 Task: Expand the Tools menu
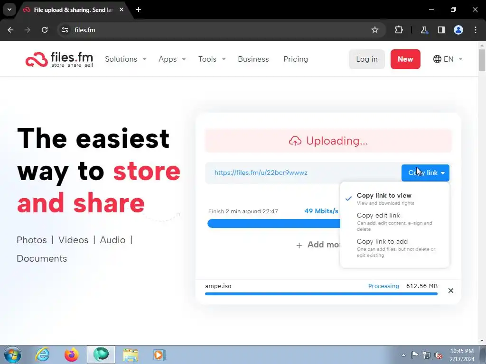point(212,59)
